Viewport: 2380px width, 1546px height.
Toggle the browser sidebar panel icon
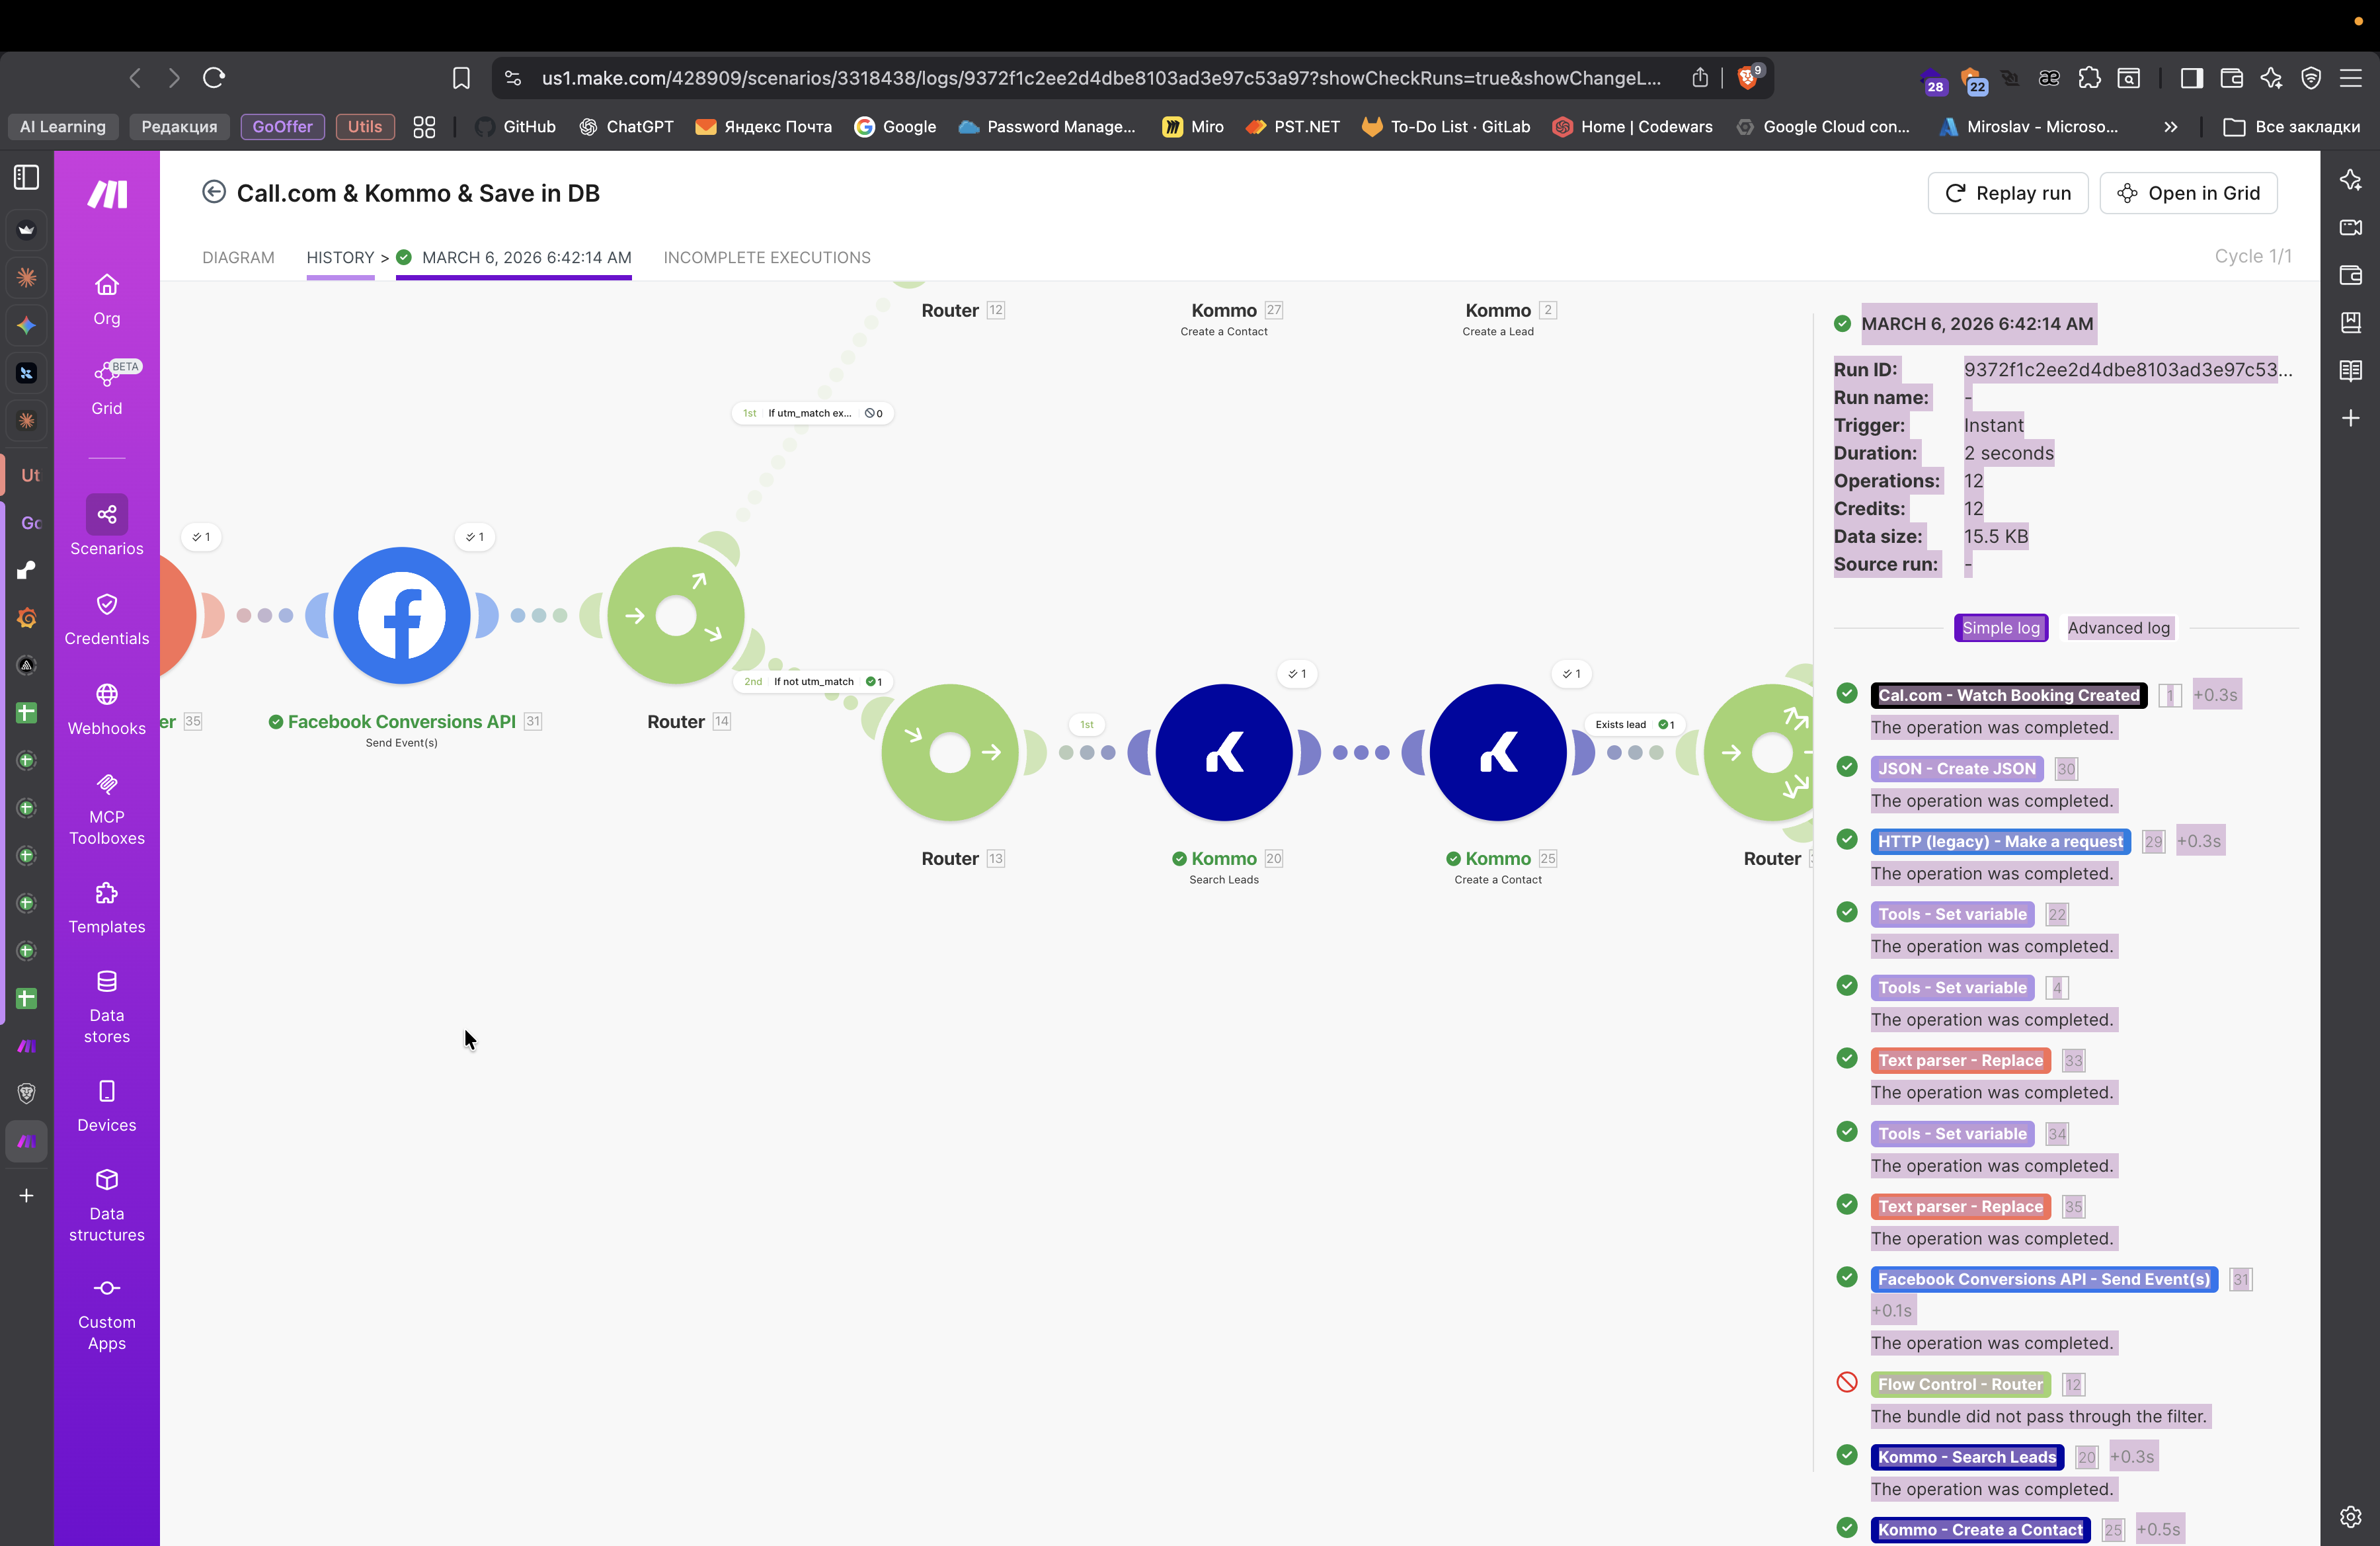[2191, 78]
